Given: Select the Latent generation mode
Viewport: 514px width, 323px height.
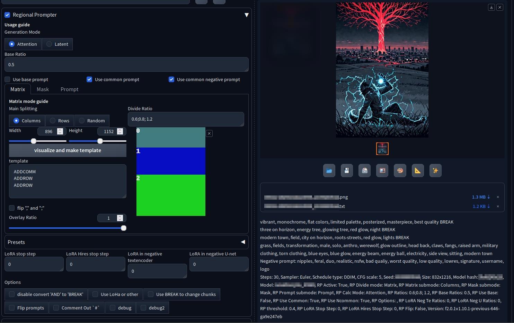Looking at the screenshot, I should [x=50, y=44].
